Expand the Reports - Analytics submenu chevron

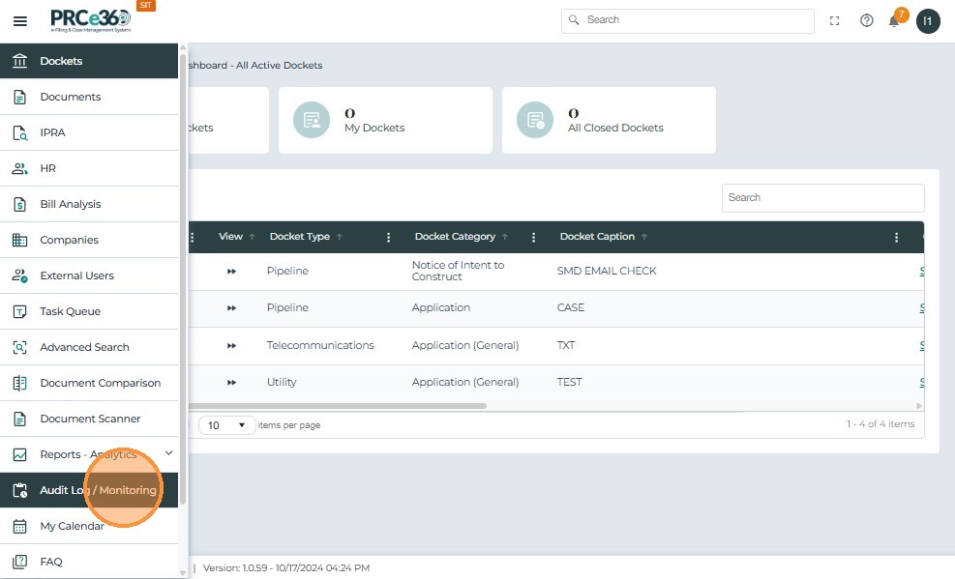tap(168, 453)
